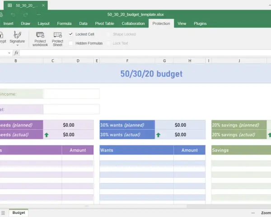
Task: Open the Insert ribbon tab
Action: click(8, 24)
